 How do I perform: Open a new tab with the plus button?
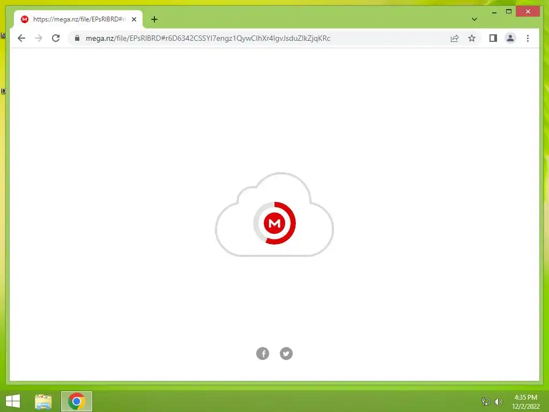click(x=154, y=19)
